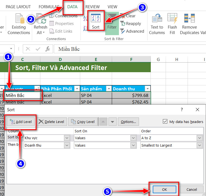Screen dimensions: 206x196
Task: Expand Sort On Values for Doanh thu
Action: coord(133,145)
